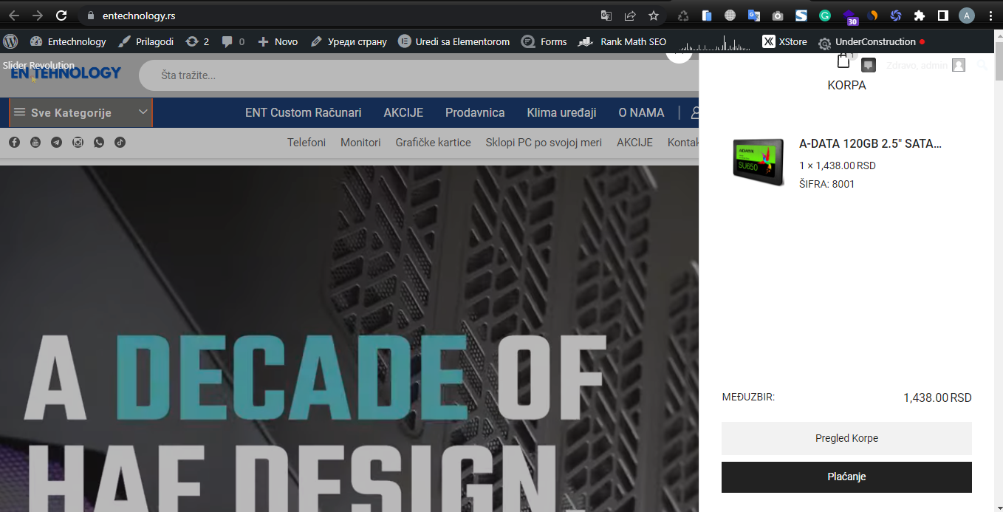
Task: Open the purple extension with 30 badge
Action: pyautogui.click(x=849, y=16)
